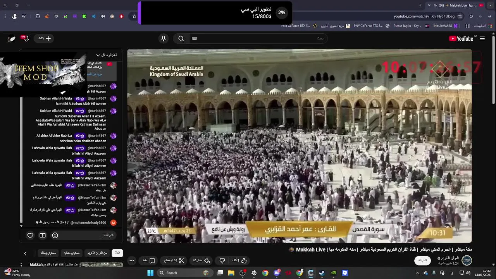Select the 'محتوى مشابه' filter chip

(x=72, y=253)
